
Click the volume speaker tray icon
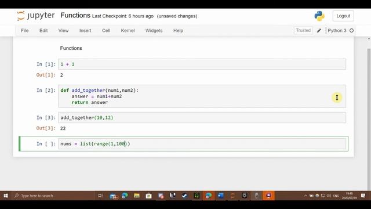[x=329, y=196]
